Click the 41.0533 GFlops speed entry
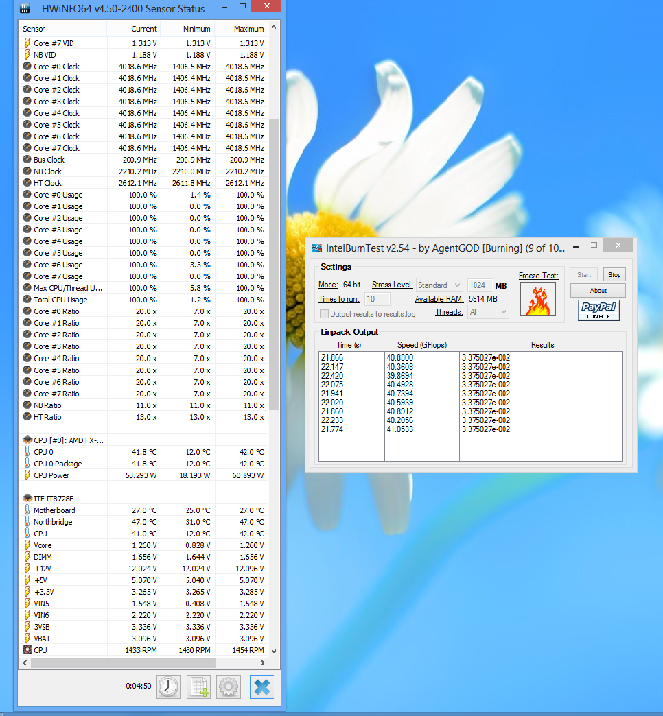Viewport: 663px width, 716px height. pyautogui.click(x=400, y=429)
